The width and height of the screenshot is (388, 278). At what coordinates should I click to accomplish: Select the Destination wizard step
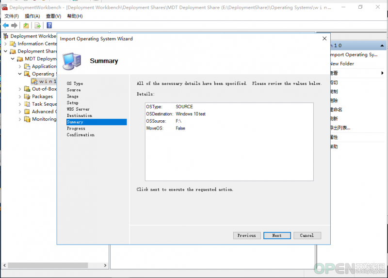click(x=79, y=115)
